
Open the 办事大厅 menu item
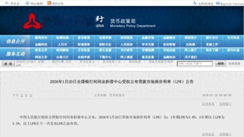coord(63,57)
